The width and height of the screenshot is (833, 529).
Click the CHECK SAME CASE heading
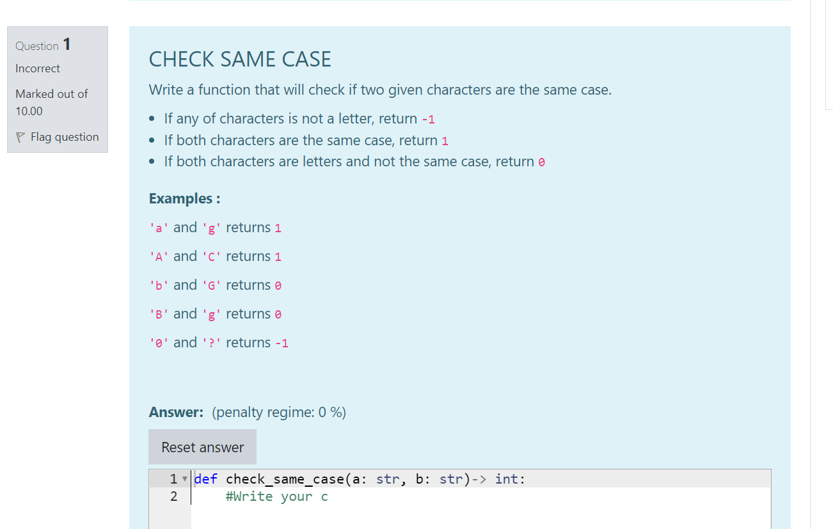240,59
